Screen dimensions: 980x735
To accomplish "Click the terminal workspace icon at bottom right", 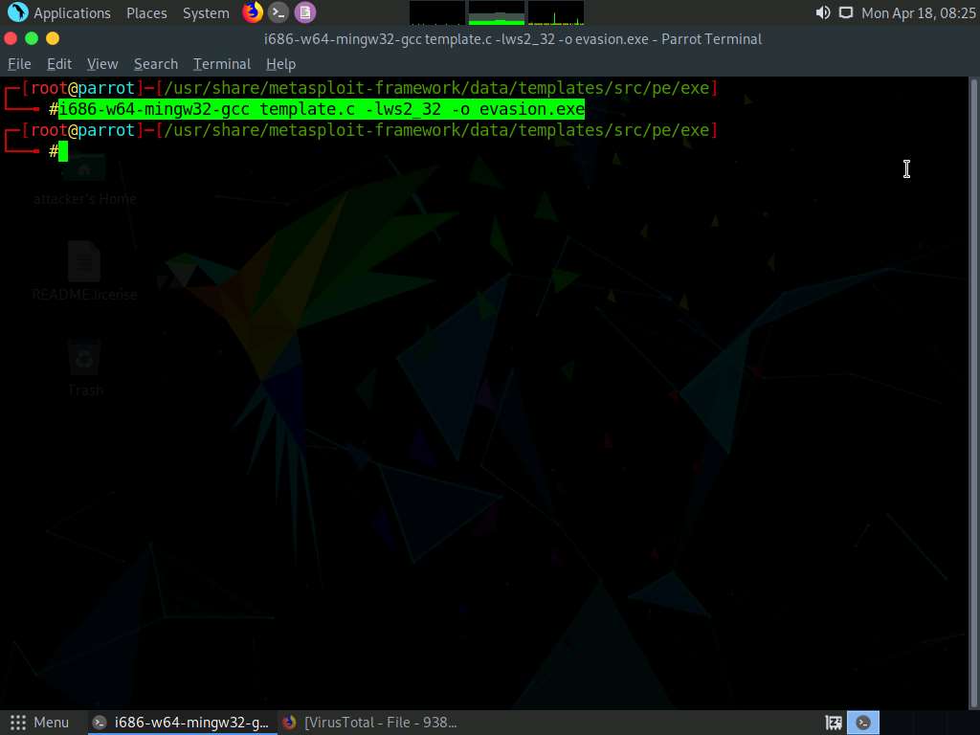I will 864,723.
